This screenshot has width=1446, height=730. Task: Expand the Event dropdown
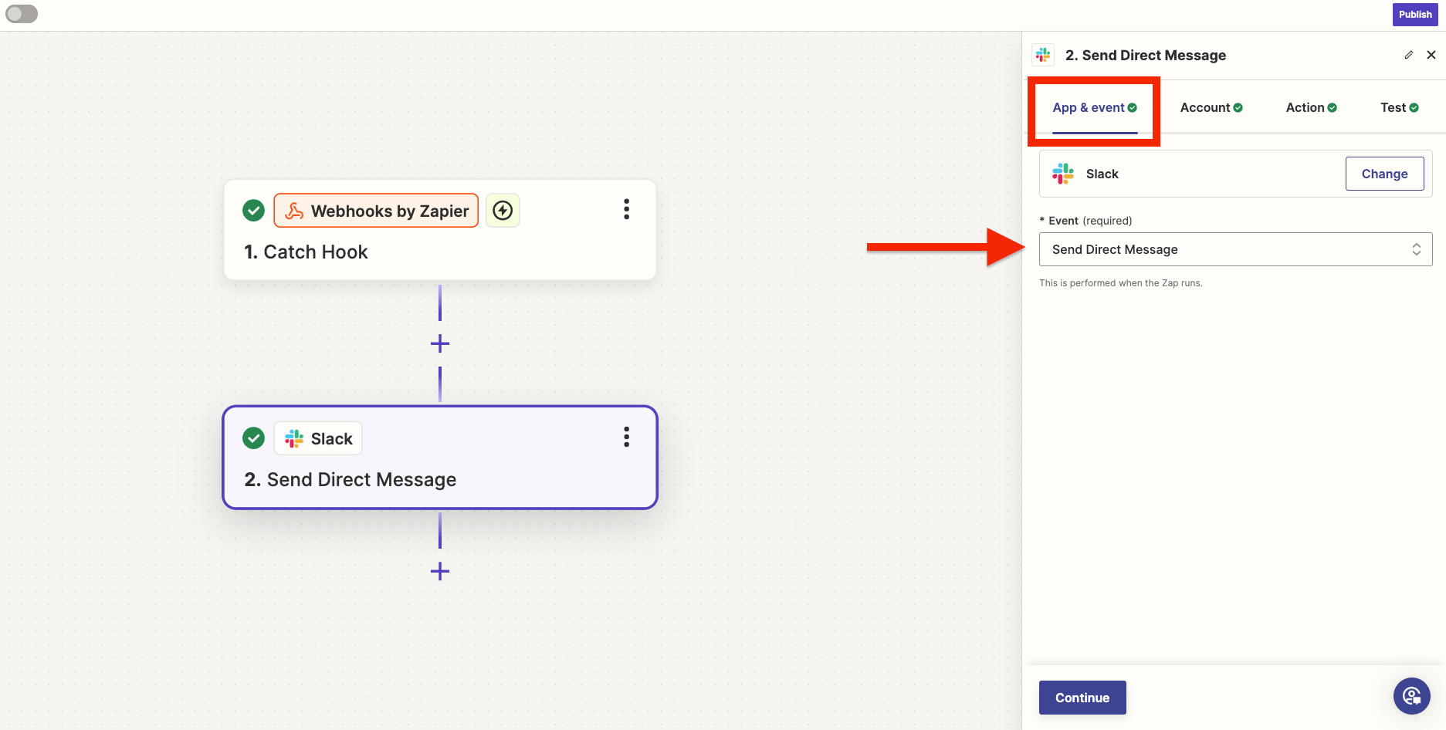click(1235, 249)
